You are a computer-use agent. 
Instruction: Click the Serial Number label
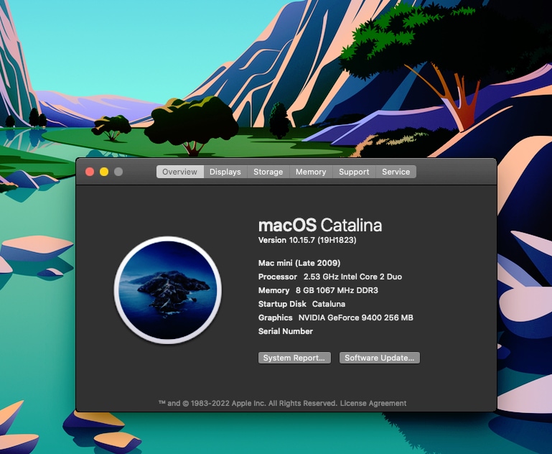(286, 331)
